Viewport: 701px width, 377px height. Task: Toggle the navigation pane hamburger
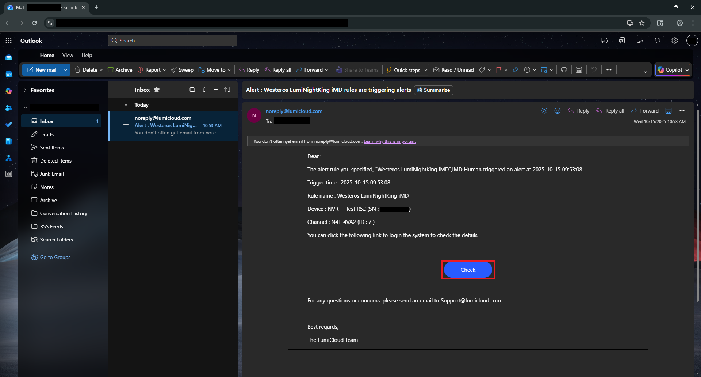tap(29, 55)
